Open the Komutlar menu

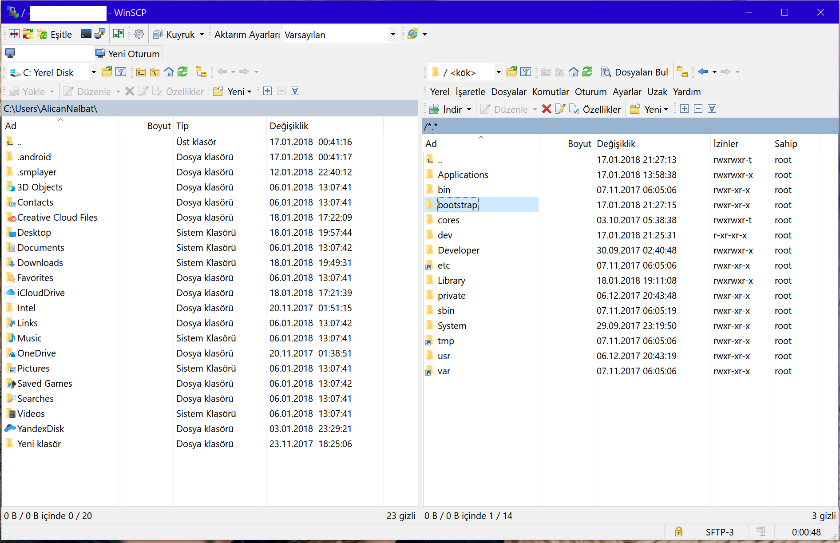click(551, 91)
